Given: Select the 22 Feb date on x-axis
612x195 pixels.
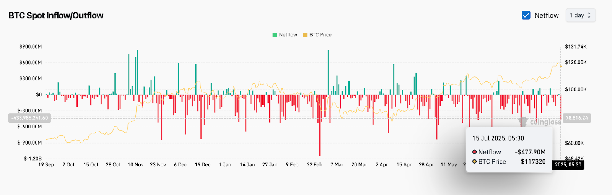Looking at the screenshot, I should pos(314,165).
